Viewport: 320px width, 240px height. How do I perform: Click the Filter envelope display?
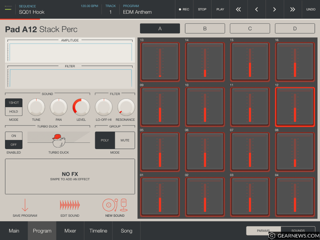pyautogui.click(x=70, y=76)
